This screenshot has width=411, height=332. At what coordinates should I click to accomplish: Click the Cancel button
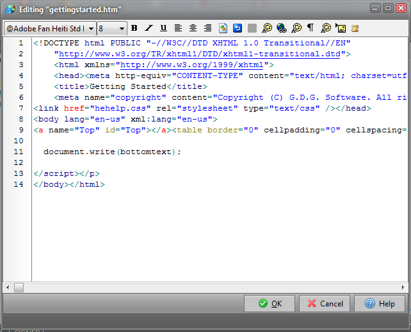tap(325, 304)
